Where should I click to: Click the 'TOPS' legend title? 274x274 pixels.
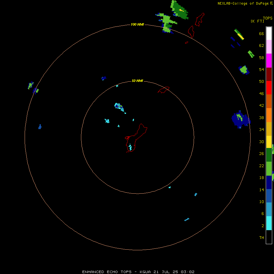268,18
